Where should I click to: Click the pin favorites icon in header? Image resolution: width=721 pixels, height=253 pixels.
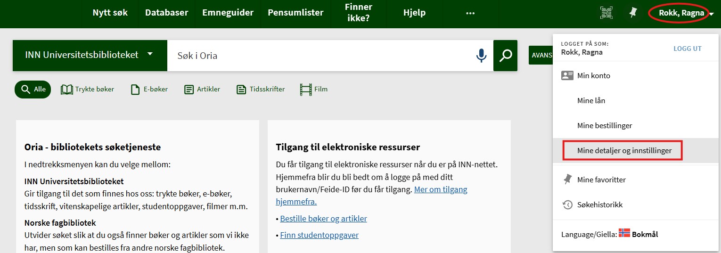pos(633,13)
